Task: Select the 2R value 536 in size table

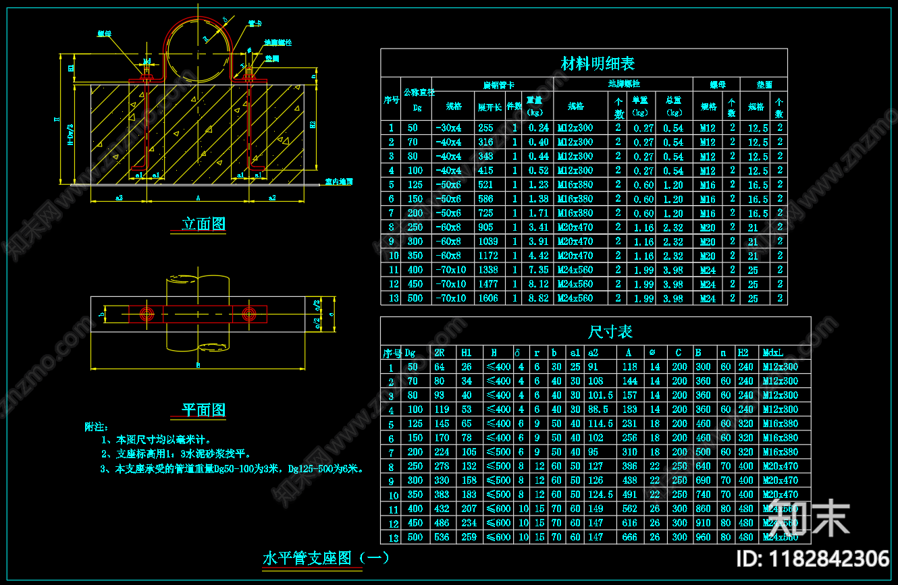Action: (x=442, y=537)
